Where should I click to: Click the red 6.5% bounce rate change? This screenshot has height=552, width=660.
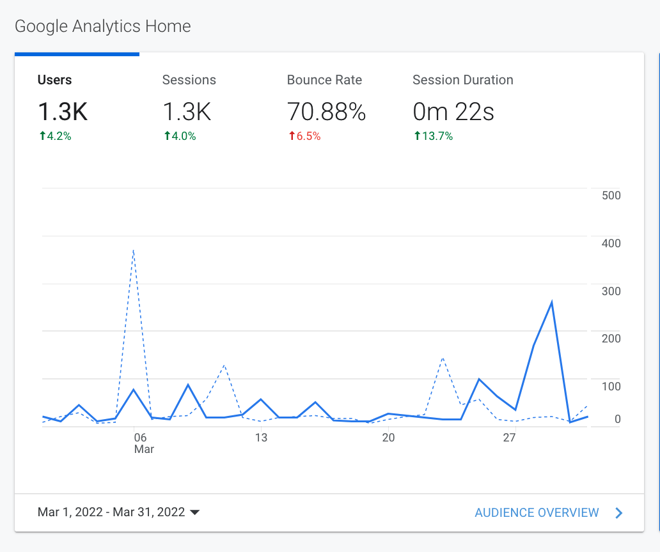[x=304, y=136]
